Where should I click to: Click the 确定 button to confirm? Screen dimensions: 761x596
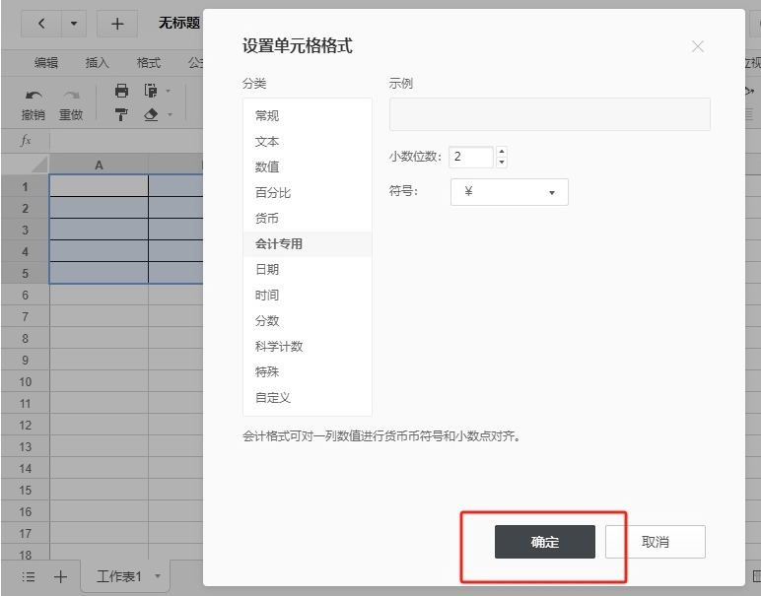pyautogui.click(x=544, y=542)
